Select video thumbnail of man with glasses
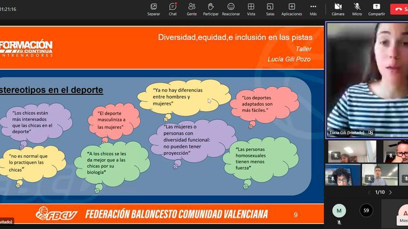The height and width of the screenshot is (229, 408). (x=395, y=152)
